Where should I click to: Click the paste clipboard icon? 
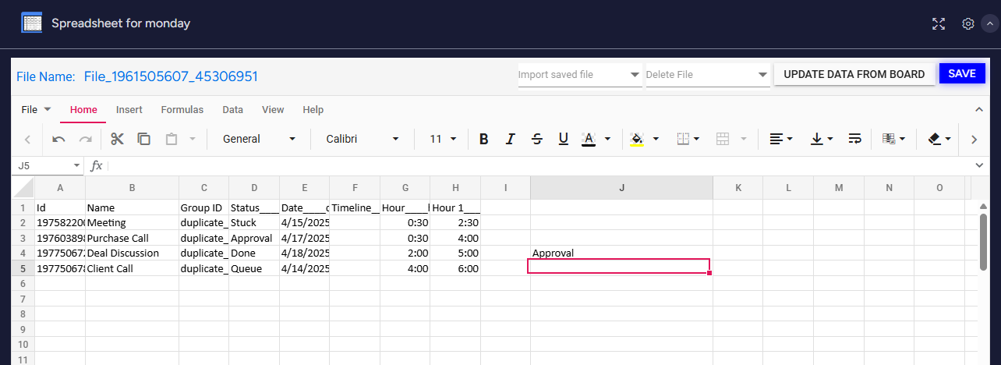(x=171, y=139)
